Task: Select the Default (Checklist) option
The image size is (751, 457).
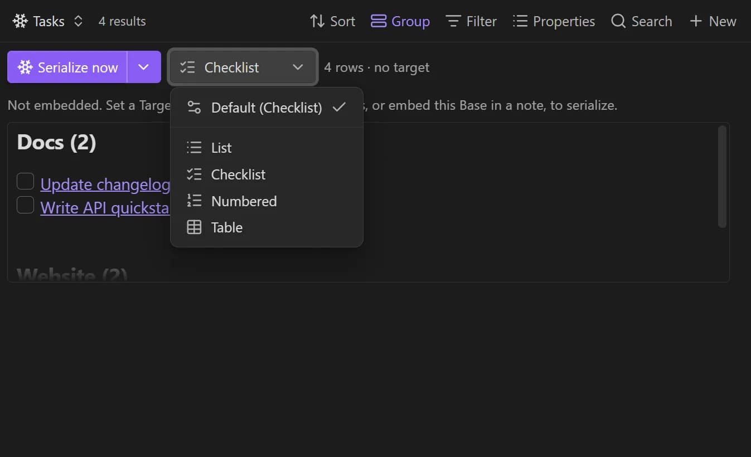Action: point(267,108)
